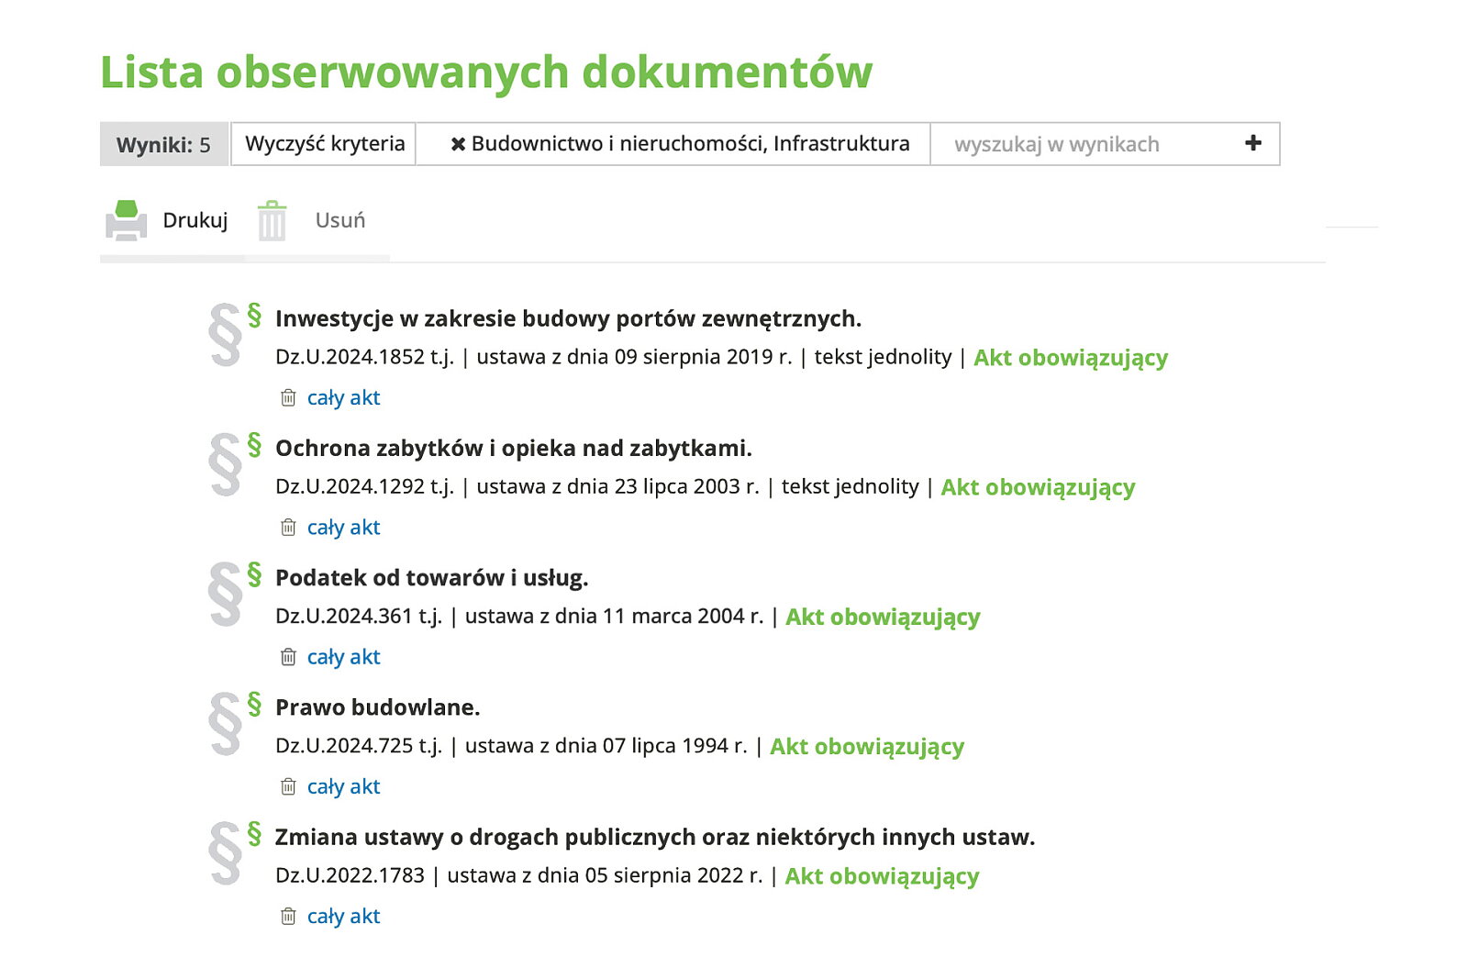The height and width of the screenshot is (979, 1468).
Task: Click small trash icon under Inwestycje w zakresie budowy
Action: (x=288, y=397)
